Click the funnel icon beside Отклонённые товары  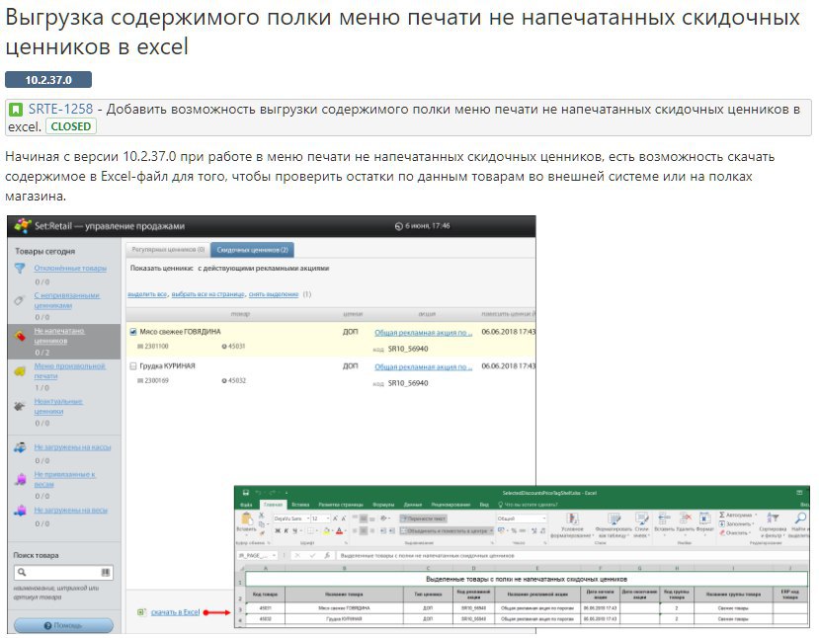[x=20, y=269]
